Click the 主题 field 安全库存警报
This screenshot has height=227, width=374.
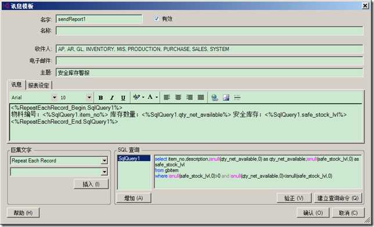(210, 73)
